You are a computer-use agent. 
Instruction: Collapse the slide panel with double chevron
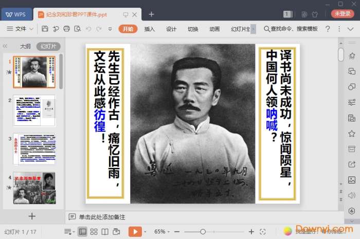pyautogui.click(x=5, y=46)
